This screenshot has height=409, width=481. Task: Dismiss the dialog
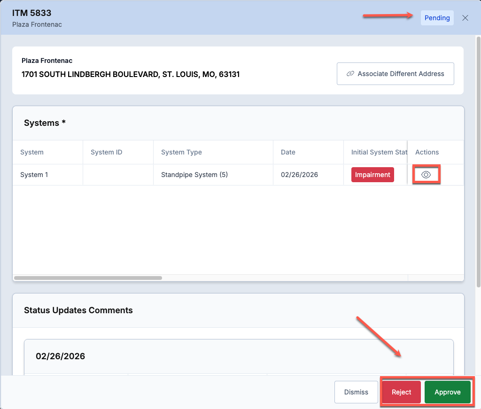pos(356,392)
